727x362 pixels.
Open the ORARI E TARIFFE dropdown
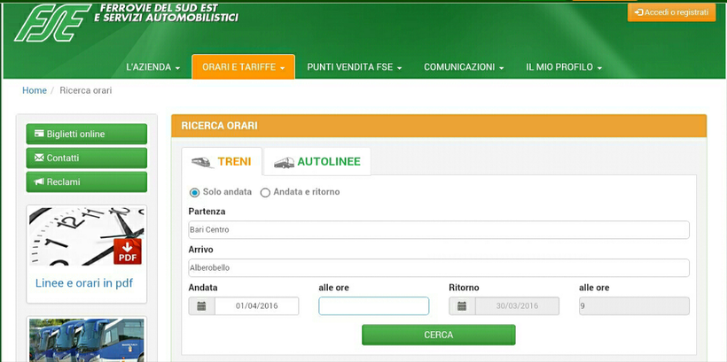point(243,67)
